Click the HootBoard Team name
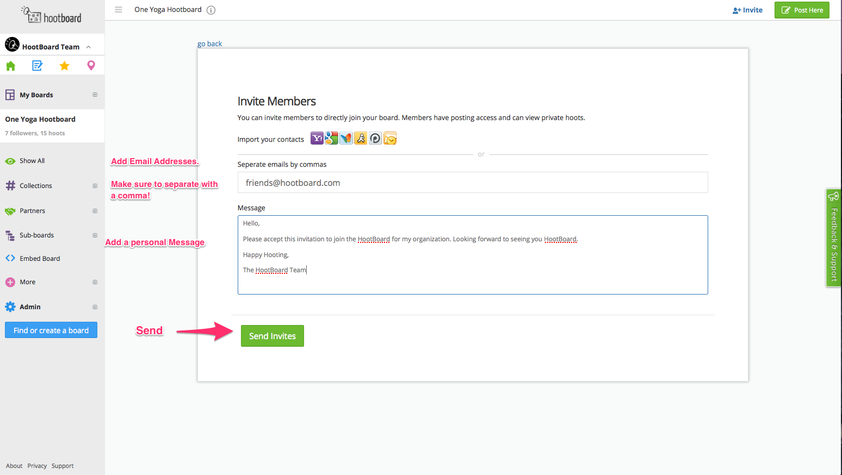 [51, 47]
